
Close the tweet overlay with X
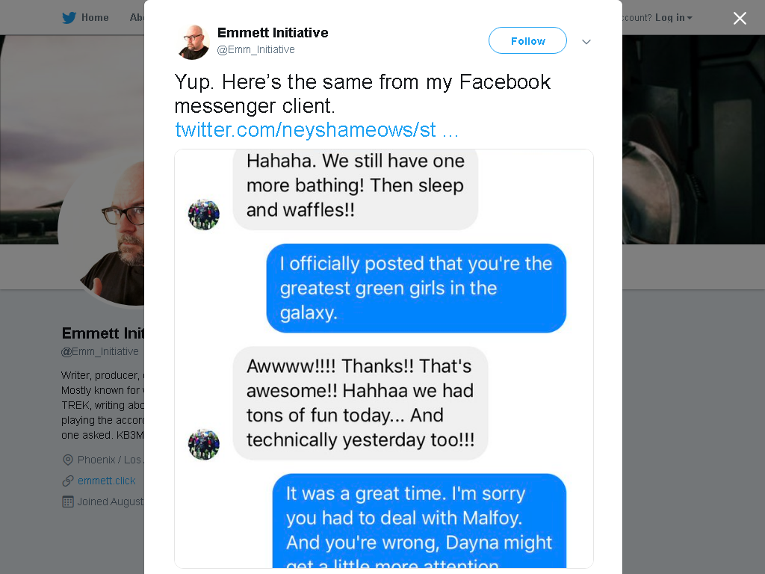pyautogui.click(x=740, y=18)
